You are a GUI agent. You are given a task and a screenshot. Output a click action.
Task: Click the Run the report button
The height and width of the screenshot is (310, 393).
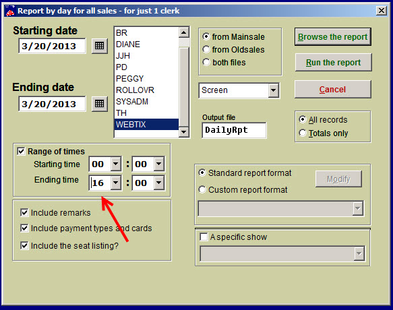334,63
